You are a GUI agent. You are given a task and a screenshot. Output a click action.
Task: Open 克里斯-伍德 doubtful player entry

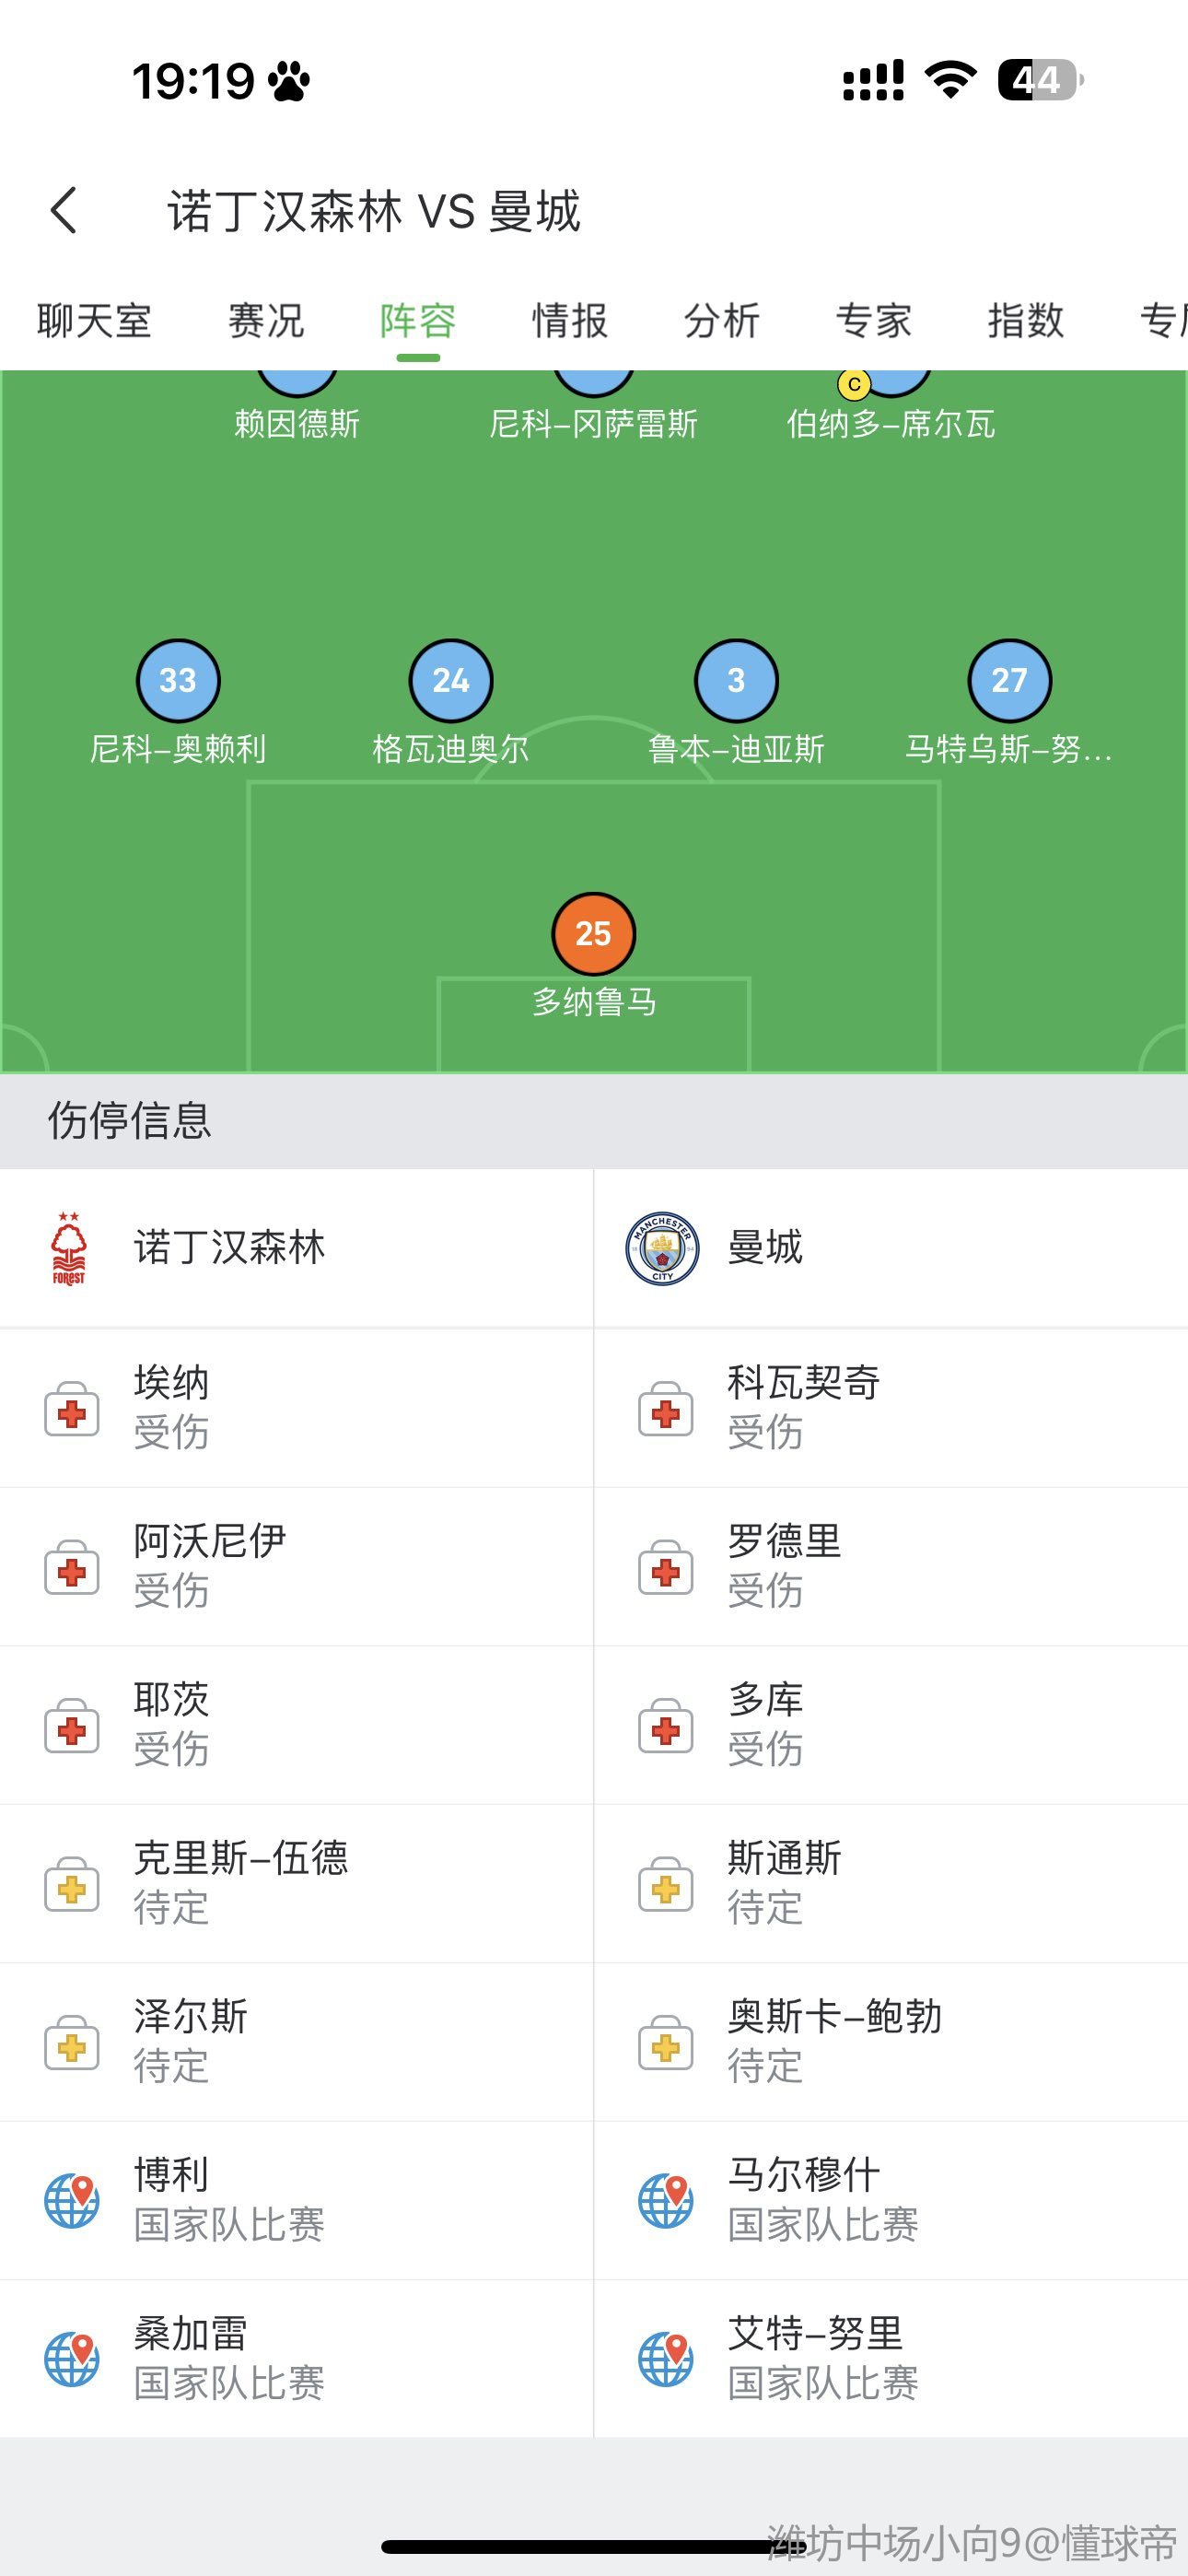tap(241, 1882)
